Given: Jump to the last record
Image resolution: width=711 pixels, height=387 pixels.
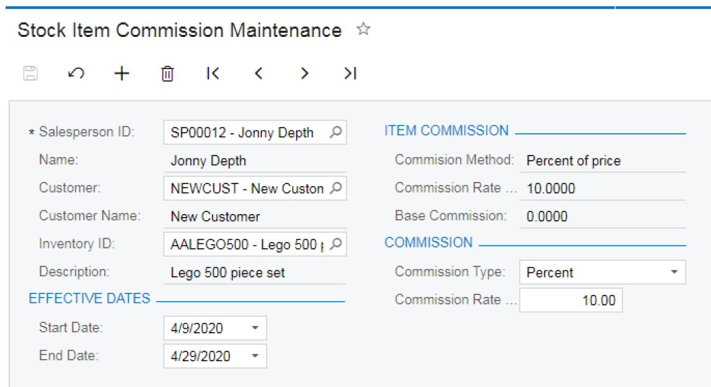Looking at the screenshot, I should click(350, 73).
